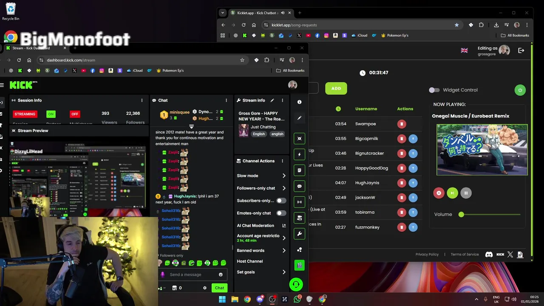This screenshot has width=544, height=306.
Task: Open emoji picker in chat input
Action: [x=221, y=275]
